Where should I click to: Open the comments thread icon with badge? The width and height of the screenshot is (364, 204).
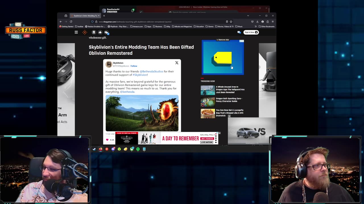point(107,32)
